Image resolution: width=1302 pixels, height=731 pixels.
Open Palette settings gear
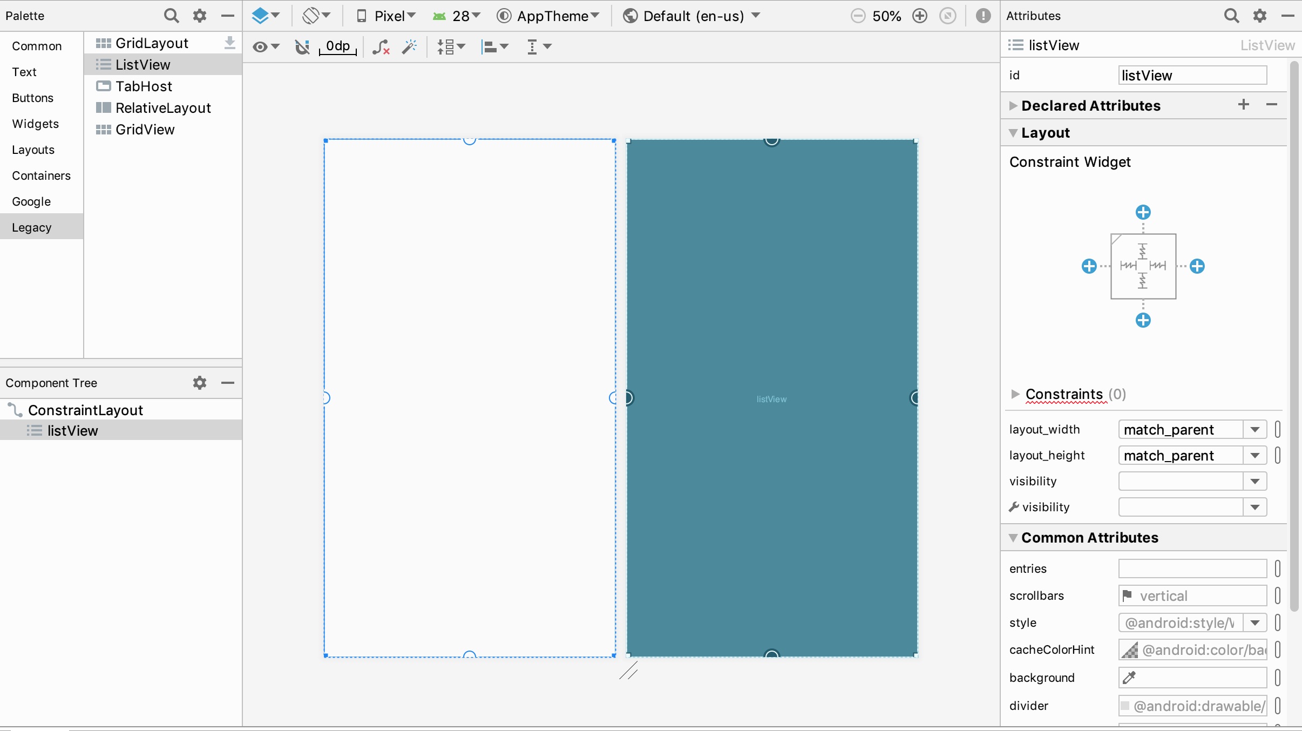(x=200, y=16)
